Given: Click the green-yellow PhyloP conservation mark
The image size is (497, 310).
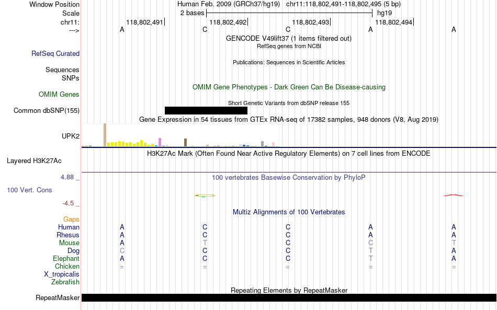Looking at the screenshot, I should click(205, 196).
